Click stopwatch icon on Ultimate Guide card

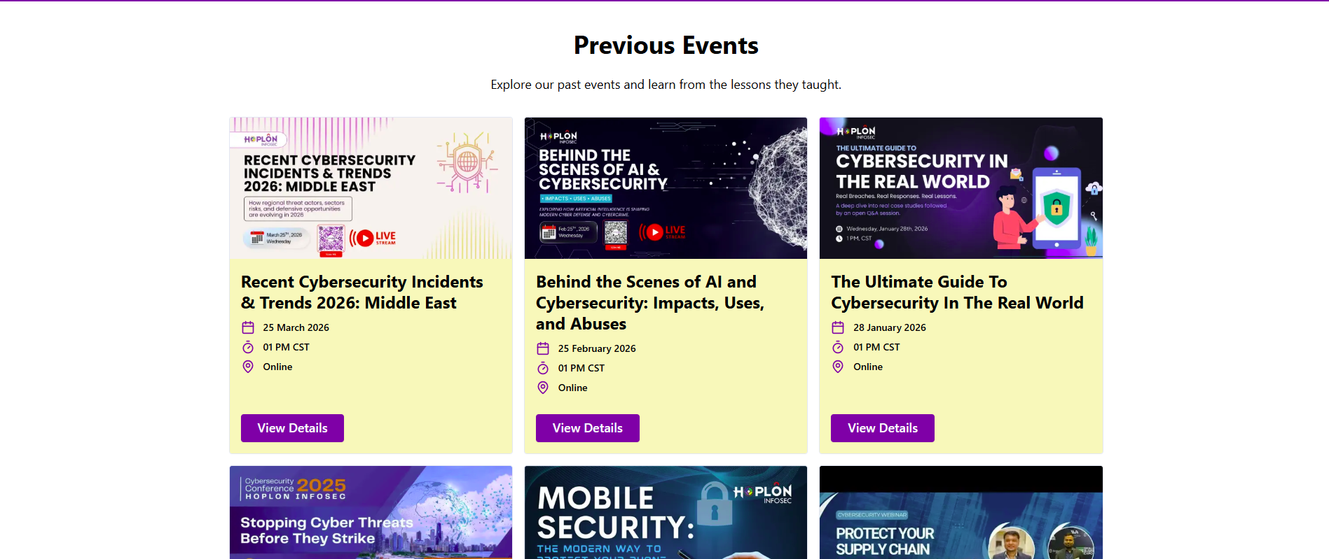point(838,347)
